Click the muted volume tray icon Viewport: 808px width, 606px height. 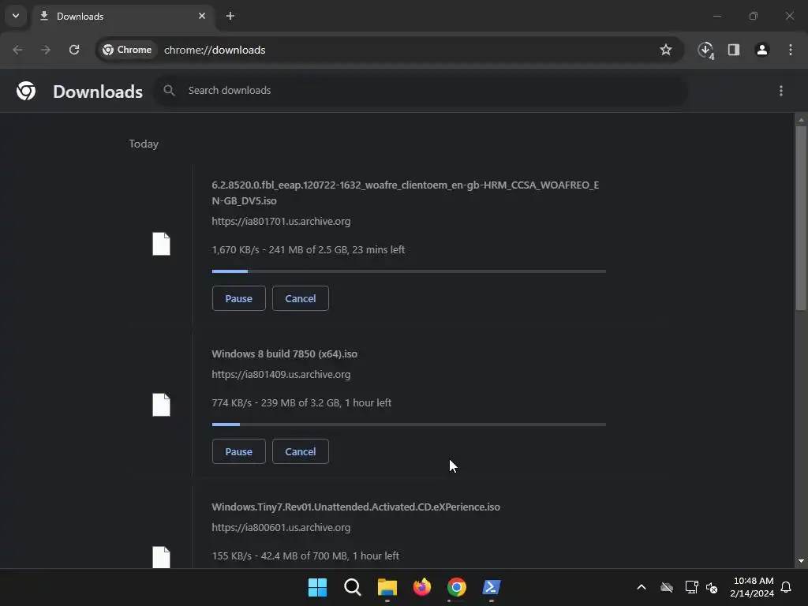713,587
